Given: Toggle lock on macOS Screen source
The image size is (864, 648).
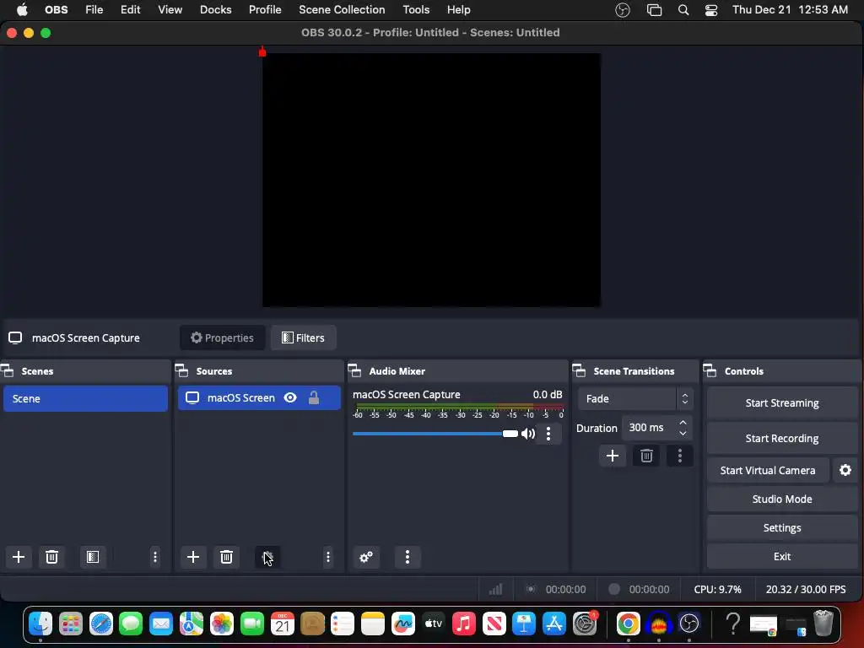Looking at the screenshot, I should click(x=314, y=398).
